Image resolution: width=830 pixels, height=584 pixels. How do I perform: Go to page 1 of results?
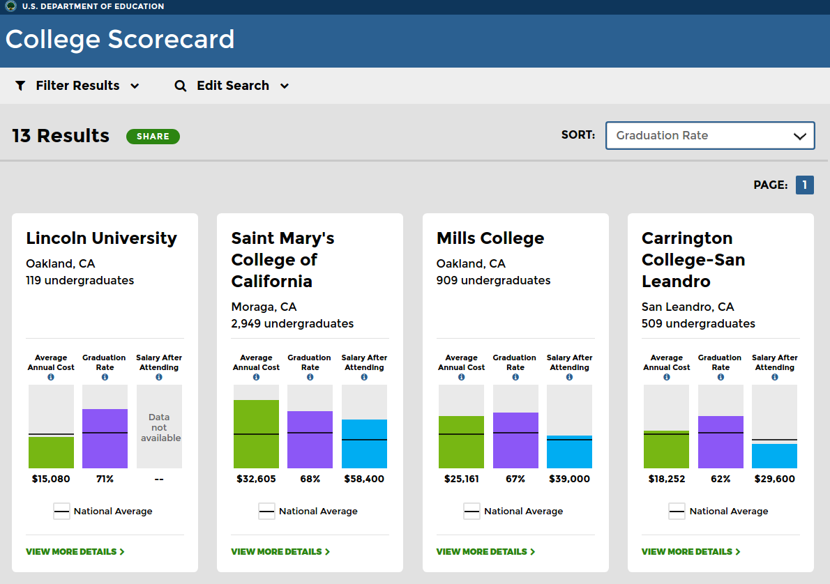click(x=805, y=185)
